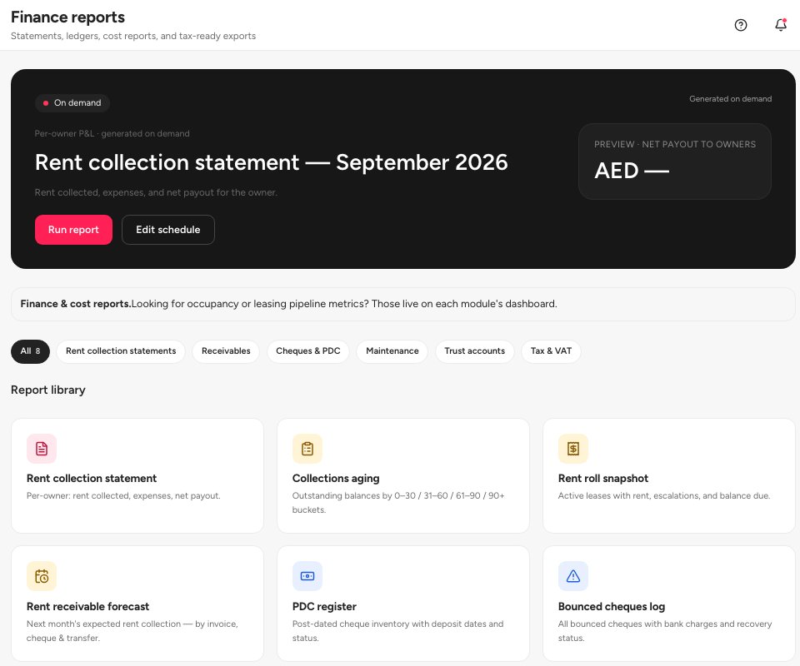Click the Rent receivable forecast calendar icon
This screenshot has width=800, height=666.
click(42, 576)
